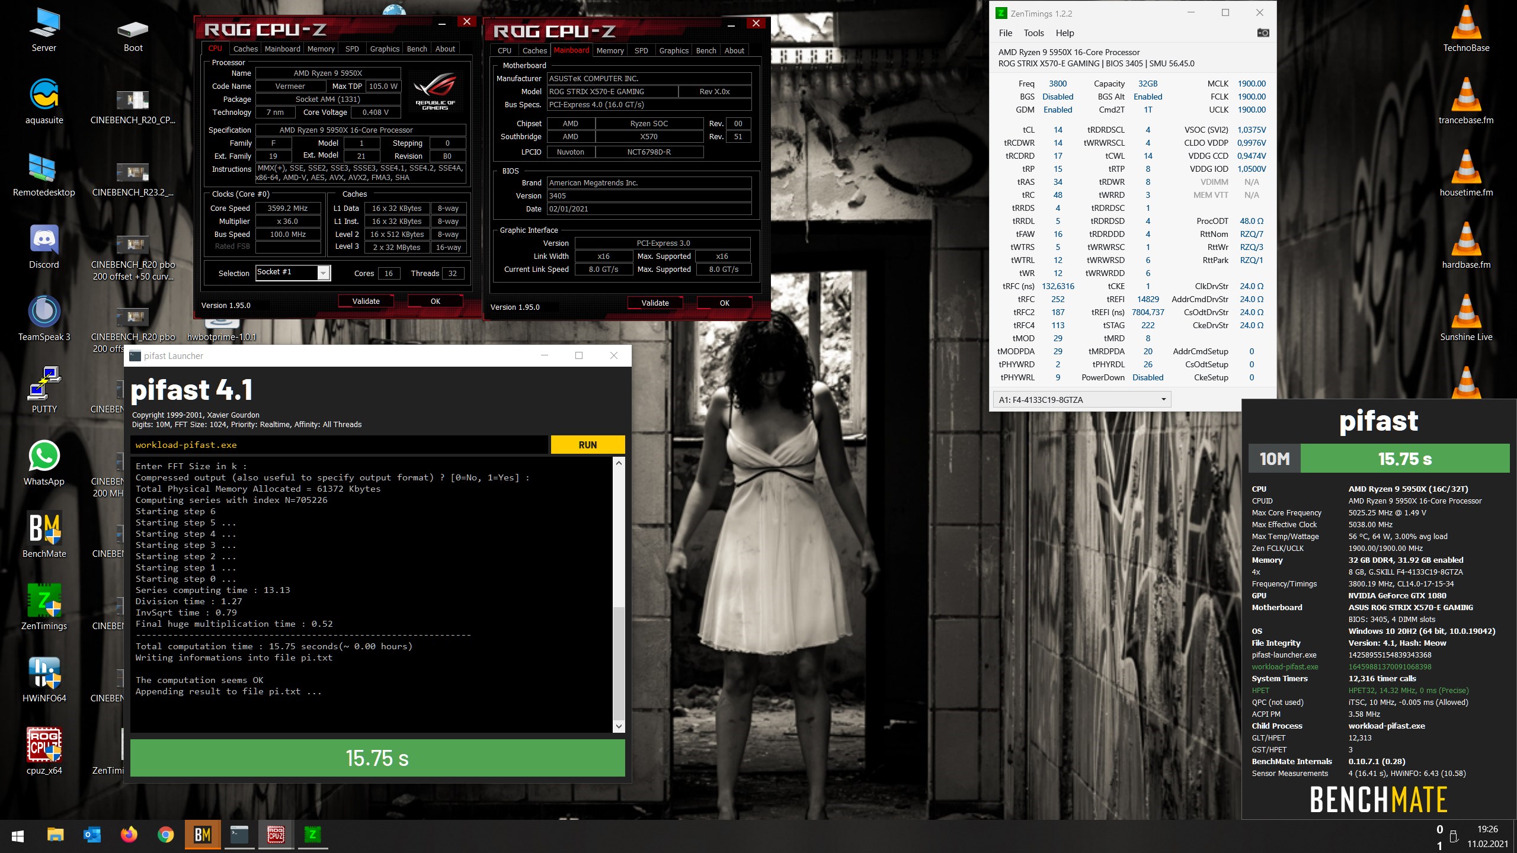Open the Windows Start menu
Image resolution: width=1517 pixels, height=853 pixels.
tap(18, 835)
